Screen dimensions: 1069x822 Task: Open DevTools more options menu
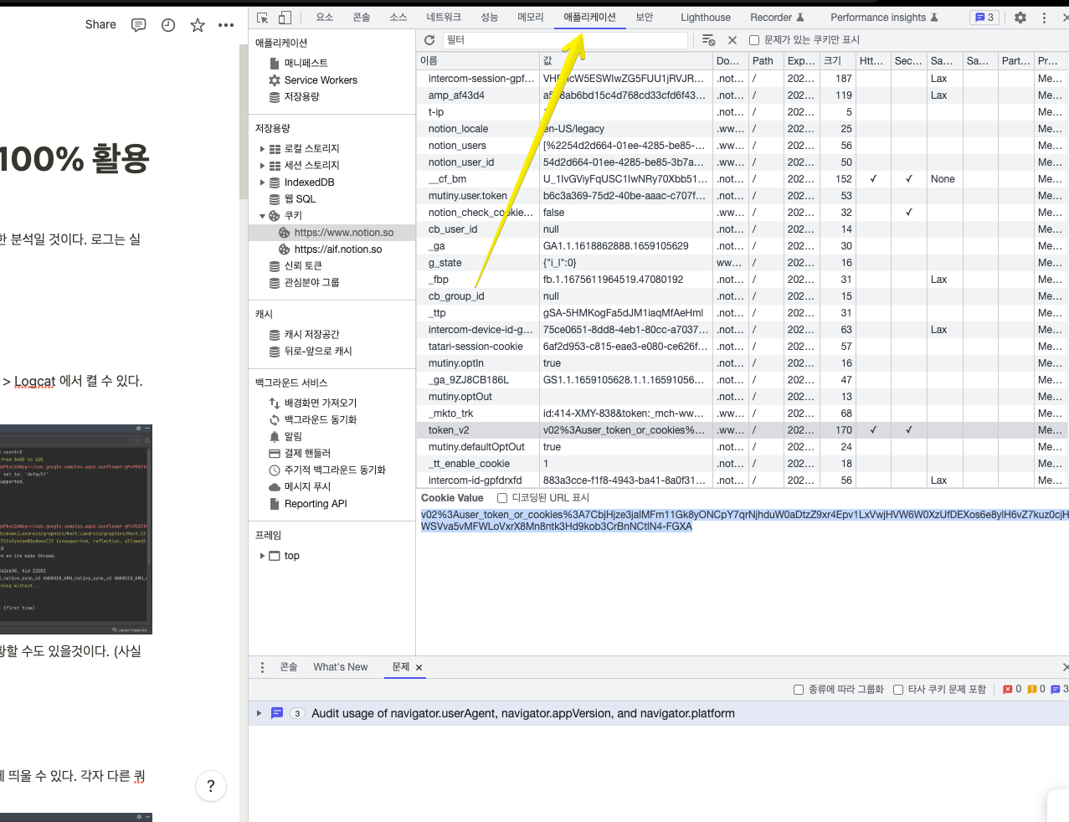click(1044, 18)
